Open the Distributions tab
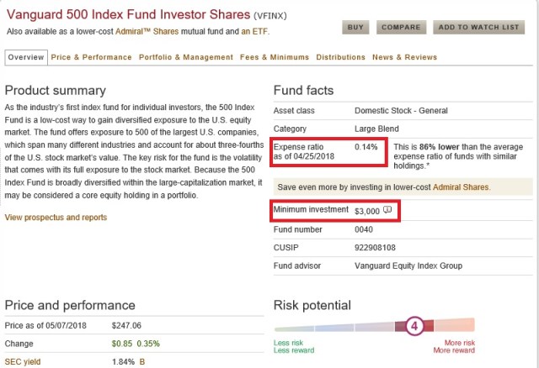The image size is (539, 368). click(340, 57)
